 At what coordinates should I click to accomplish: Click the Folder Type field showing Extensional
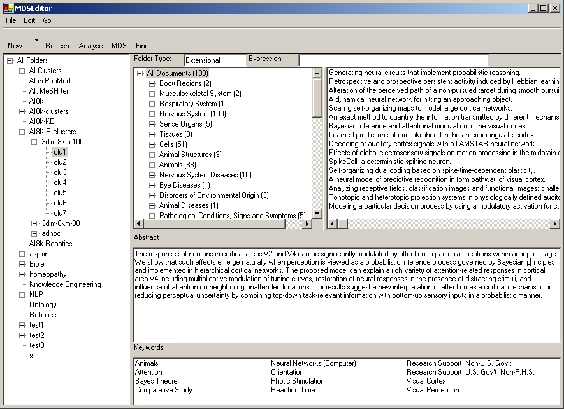click(x=215, y=60)
